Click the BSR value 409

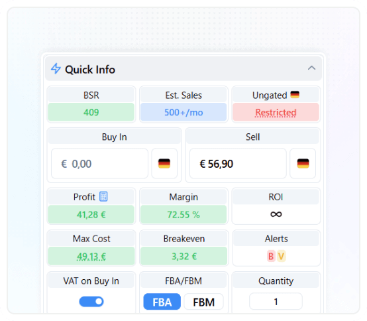(91, 112)
